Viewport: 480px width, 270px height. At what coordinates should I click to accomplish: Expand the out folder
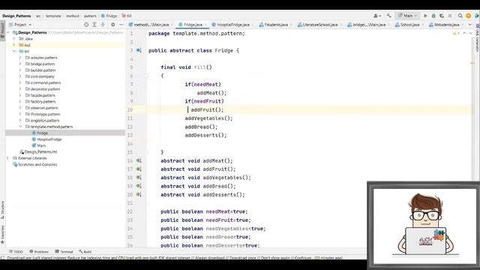(14, 45)
